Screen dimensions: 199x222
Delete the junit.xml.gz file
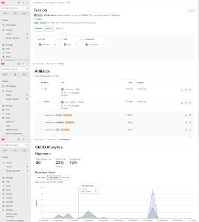click(190, 130)
